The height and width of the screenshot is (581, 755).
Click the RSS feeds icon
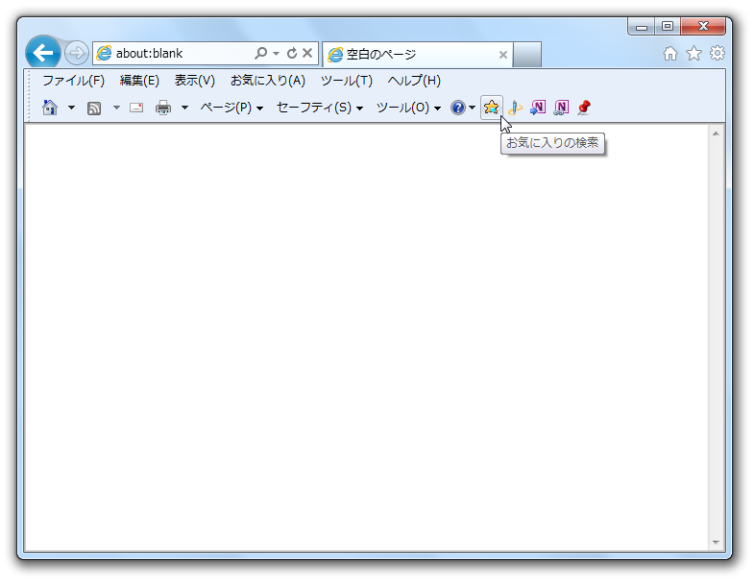coord(94,109)
